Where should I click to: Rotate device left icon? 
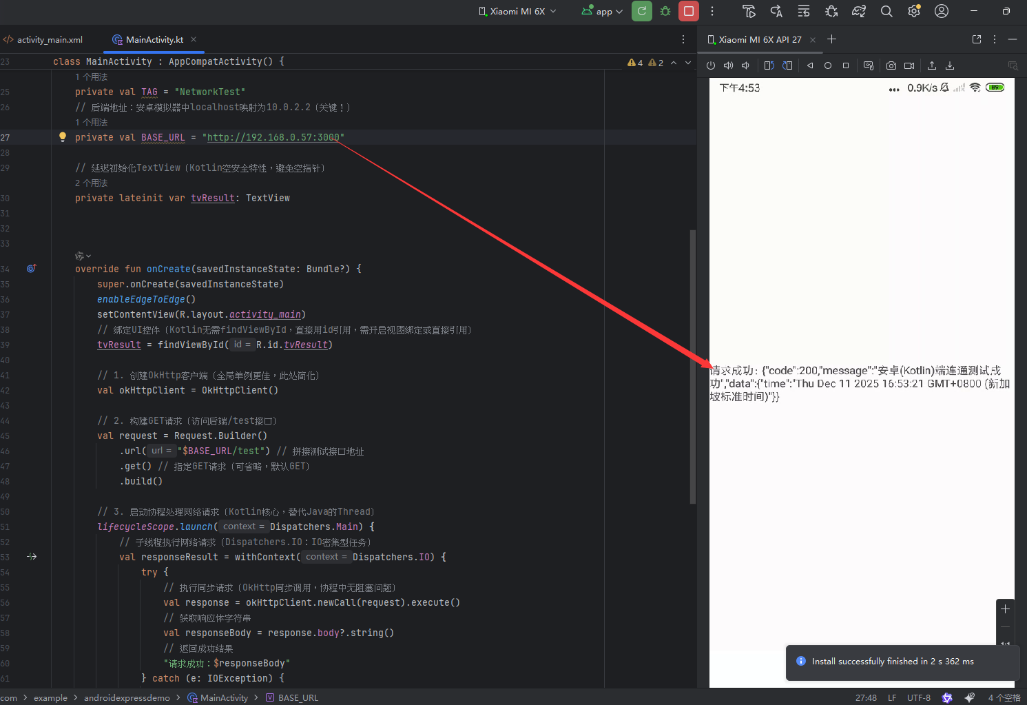tap(769, 65)
